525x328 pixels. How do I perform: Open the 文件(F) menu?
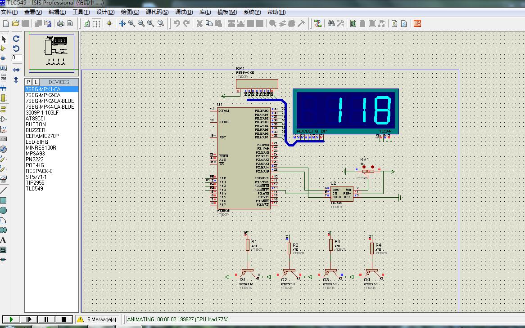(x=9, y=12)
